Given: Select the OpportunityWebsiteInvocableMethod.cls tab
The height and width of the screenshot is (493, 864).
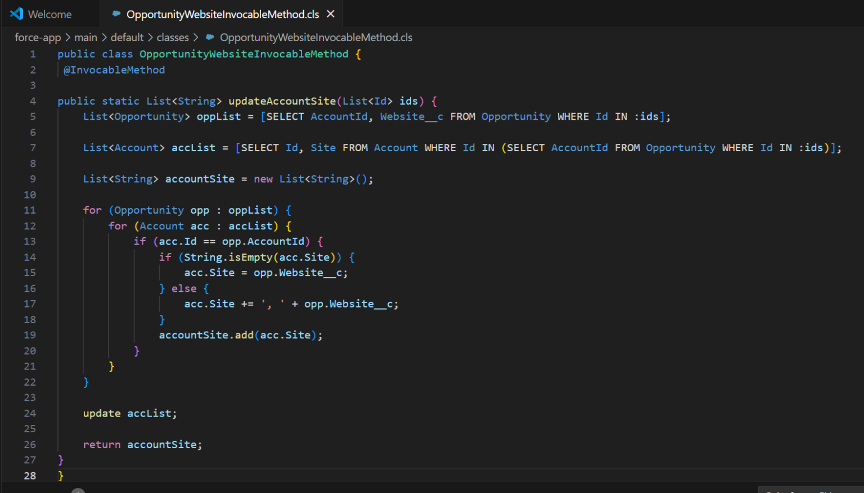Looking at the screenshot, I should click(x=222, y=14).
